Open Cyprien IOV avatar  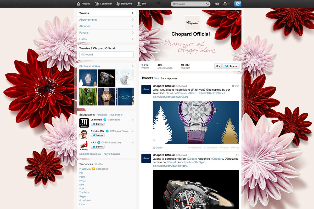click(x=84, y=134)
